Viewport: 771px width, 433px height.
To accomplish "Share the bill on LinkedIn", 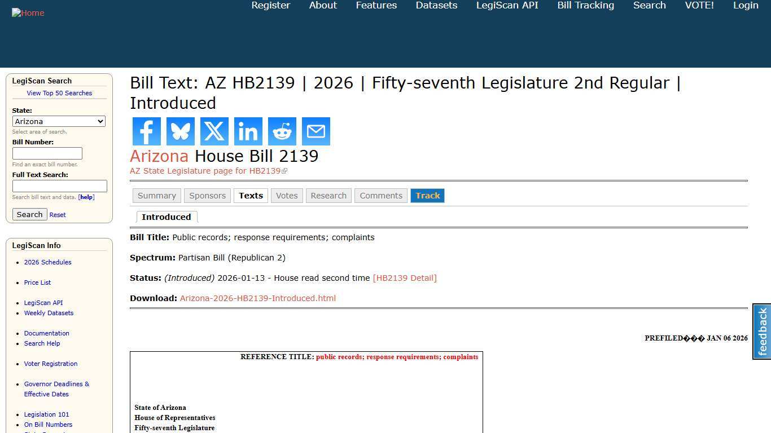I will (248, 131).
